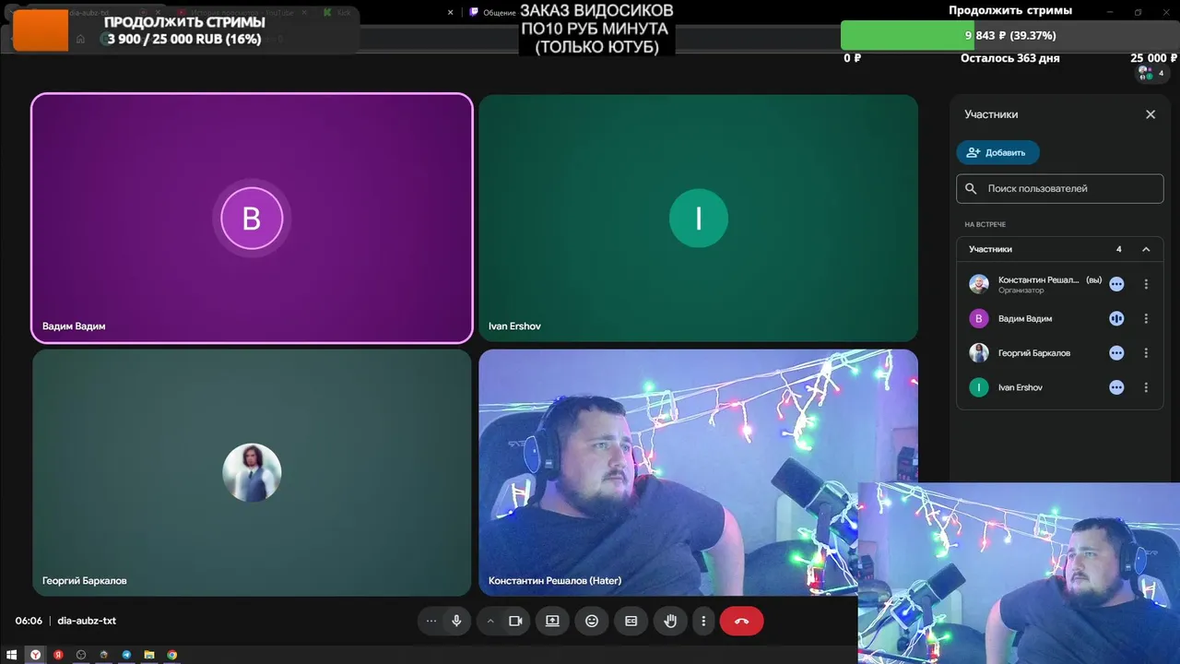Open the emoji reactions panel
The width and height of the screenshot is (1180, 664).
tap(592, 621)
